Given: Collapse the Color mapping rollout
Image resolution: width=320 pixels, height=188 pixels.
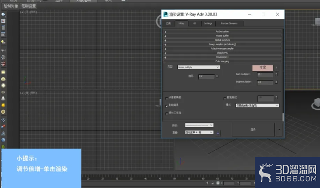Looking at the screenshot, I should 222,61.
